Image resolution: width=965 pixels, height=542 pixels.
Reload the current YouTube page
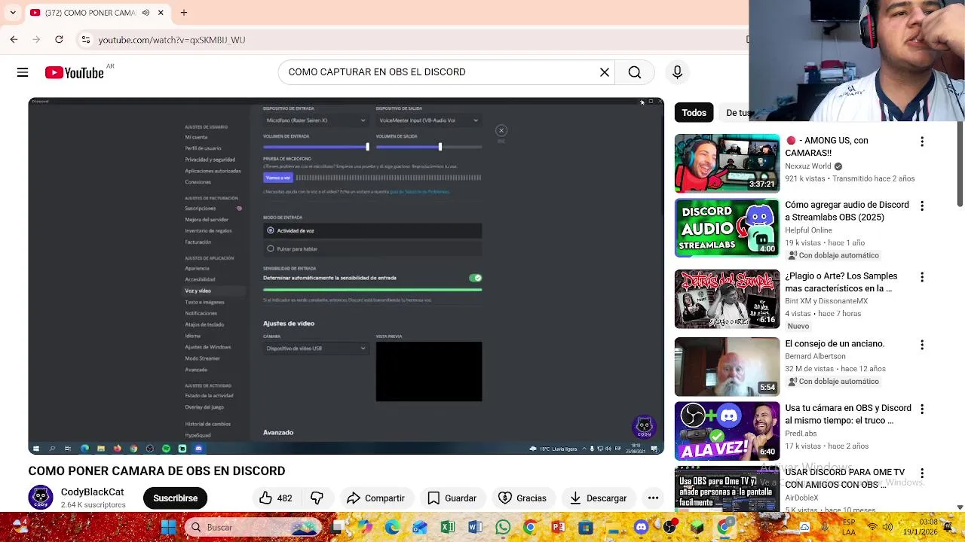[59, 40]
